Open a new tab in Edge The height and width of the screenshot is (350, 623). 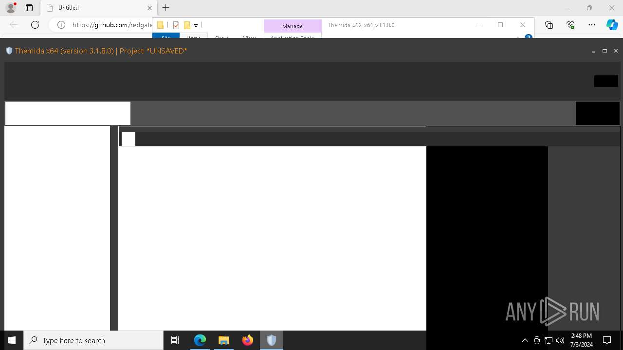click(166, 8)
